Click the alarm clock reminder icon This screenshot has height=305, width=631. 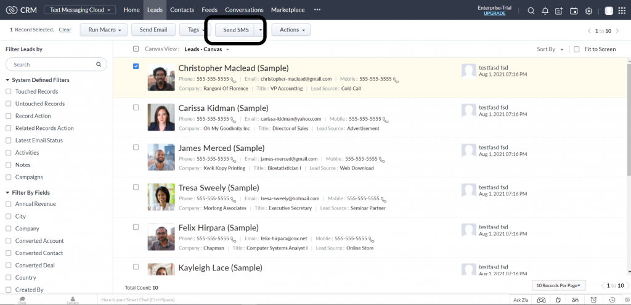click(593, 300)
